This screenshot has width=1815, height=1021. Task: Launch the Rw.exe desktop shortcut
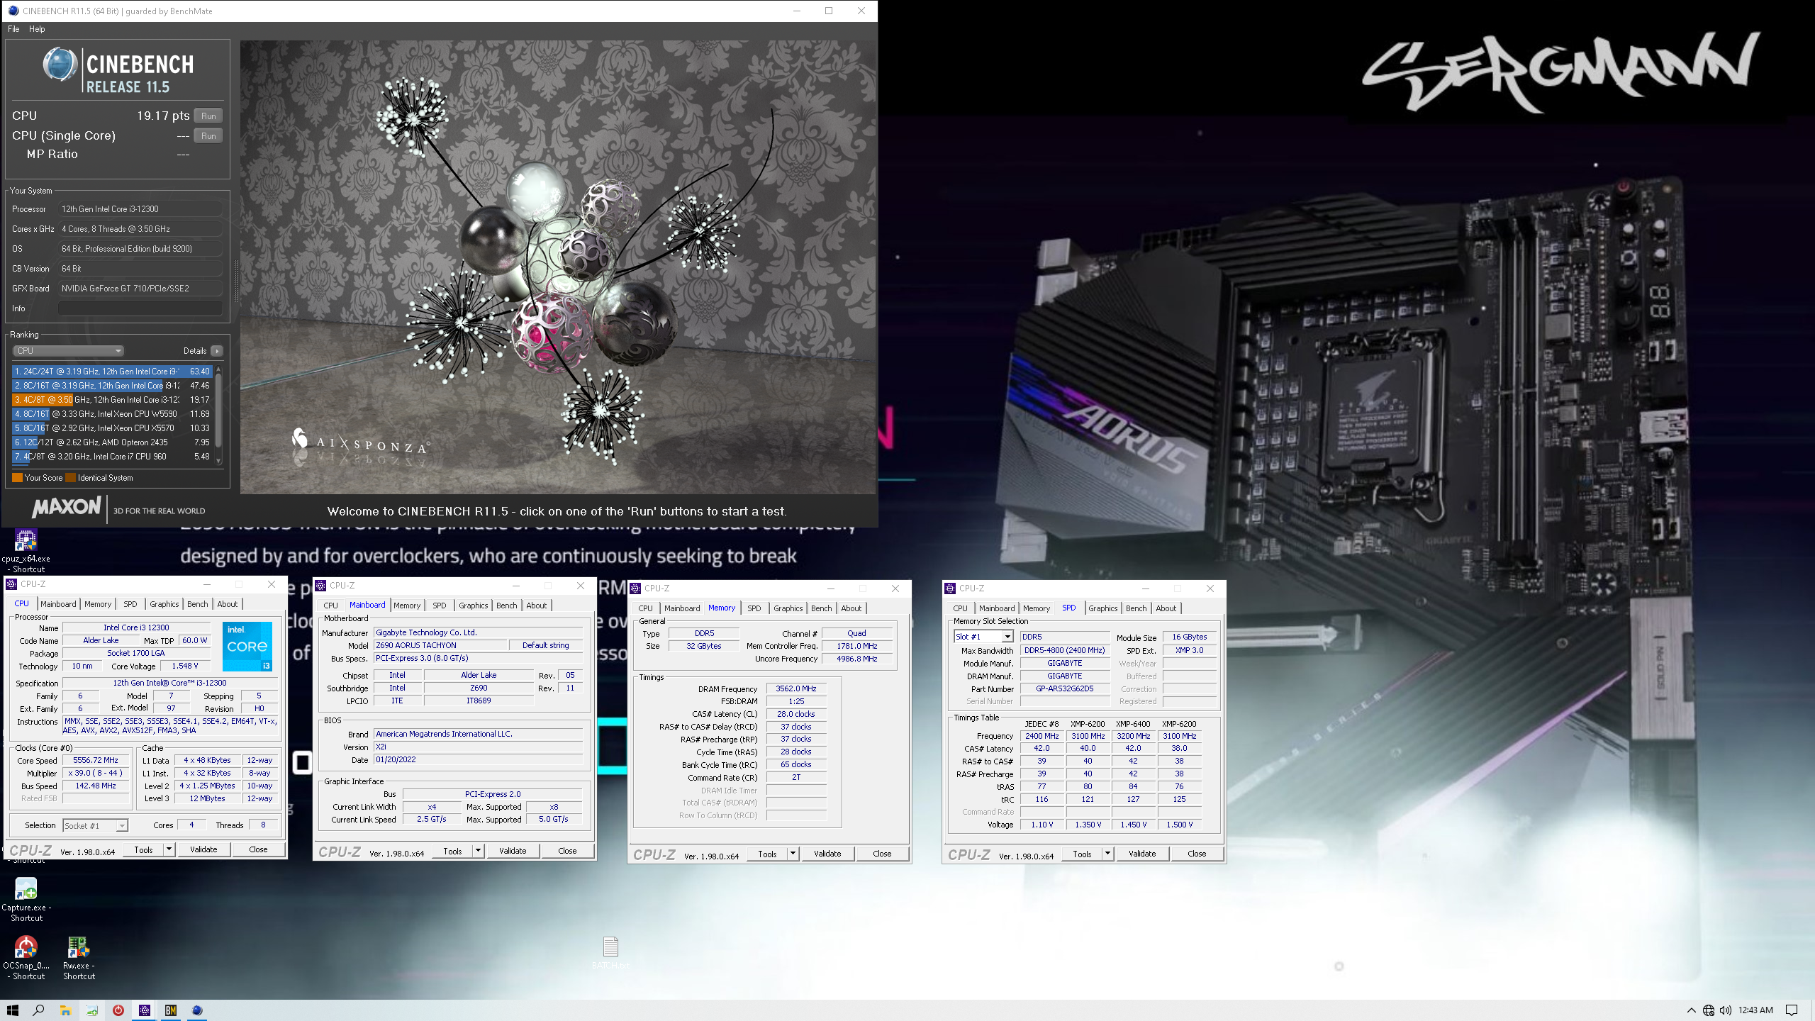pos(79,957)
